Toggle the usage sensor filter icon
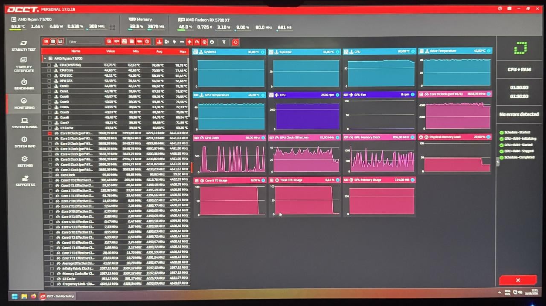The width and height of the screenshot is (546, 306). click(204, 42)
